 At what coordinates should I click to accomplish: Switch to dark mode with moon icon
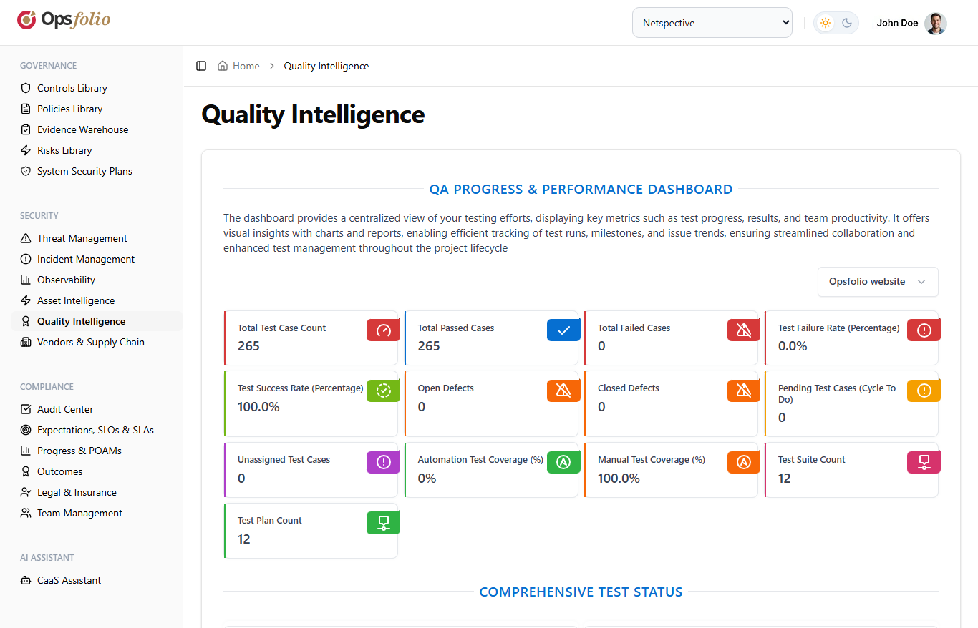click(x=847, y=23)
